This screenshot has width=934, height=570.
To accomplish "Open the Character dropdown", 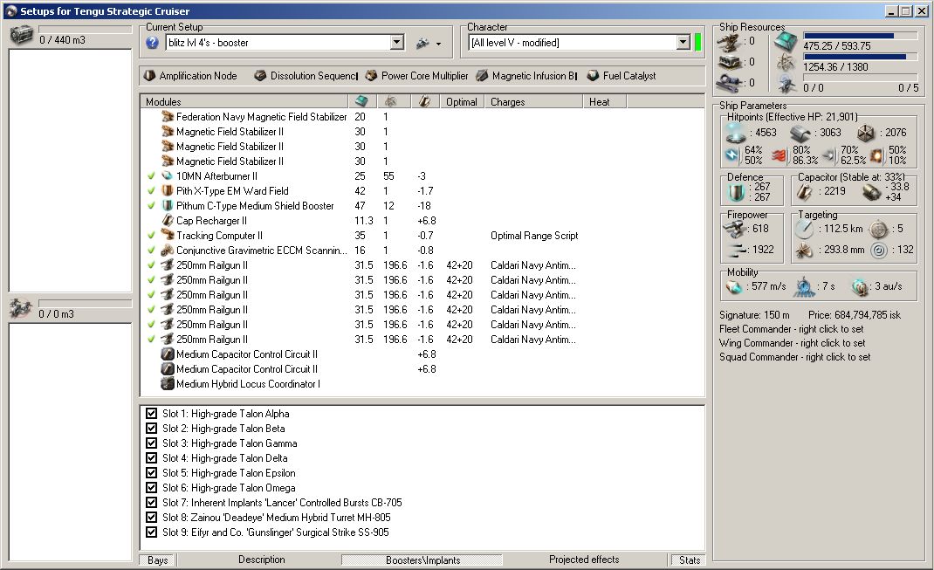I will [x=683, y=42].
